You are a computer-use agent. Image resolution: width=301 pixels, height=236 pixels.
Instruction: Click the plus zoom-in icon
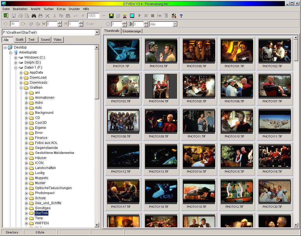[83, 16]
